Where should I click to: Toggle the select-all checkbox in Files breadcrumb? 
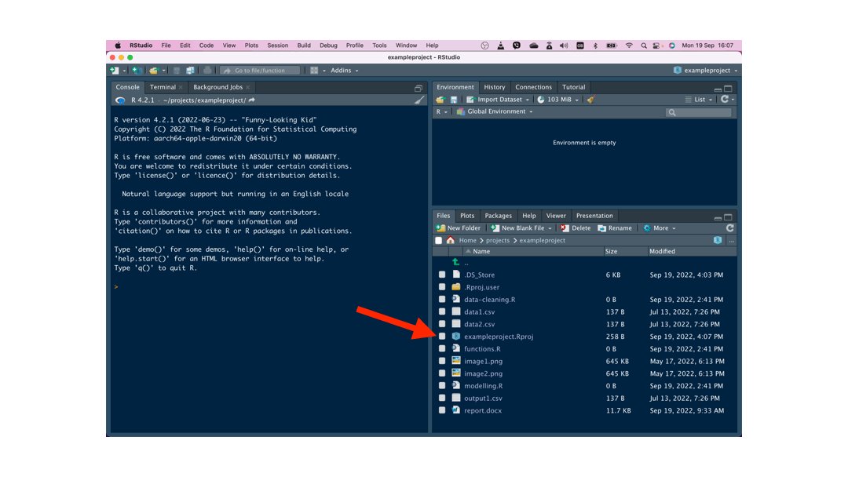(x=439, y=240)
